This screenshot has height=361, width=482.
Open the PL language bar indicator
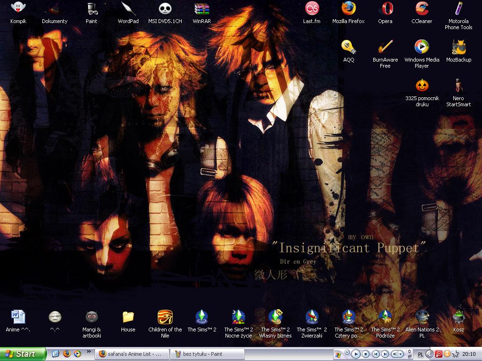(x=420, y=354)
